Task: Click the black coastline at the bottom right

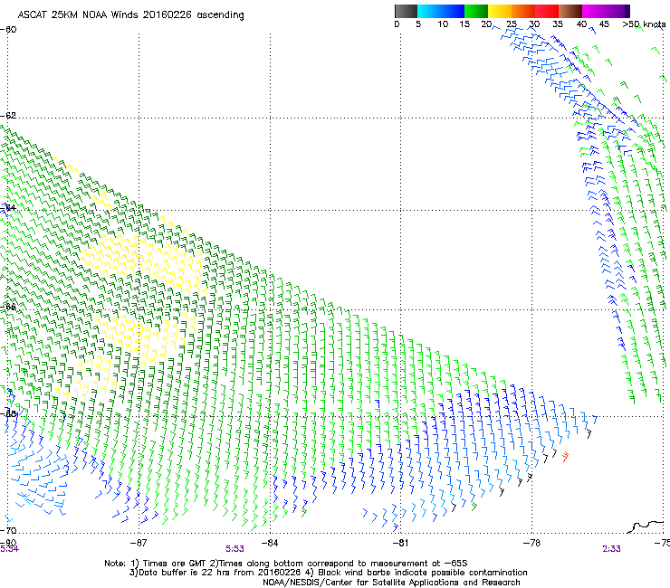Action: tap(646, 526)
